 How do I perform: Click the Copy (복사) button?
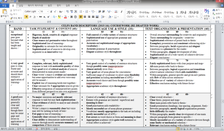pos(14,14)
